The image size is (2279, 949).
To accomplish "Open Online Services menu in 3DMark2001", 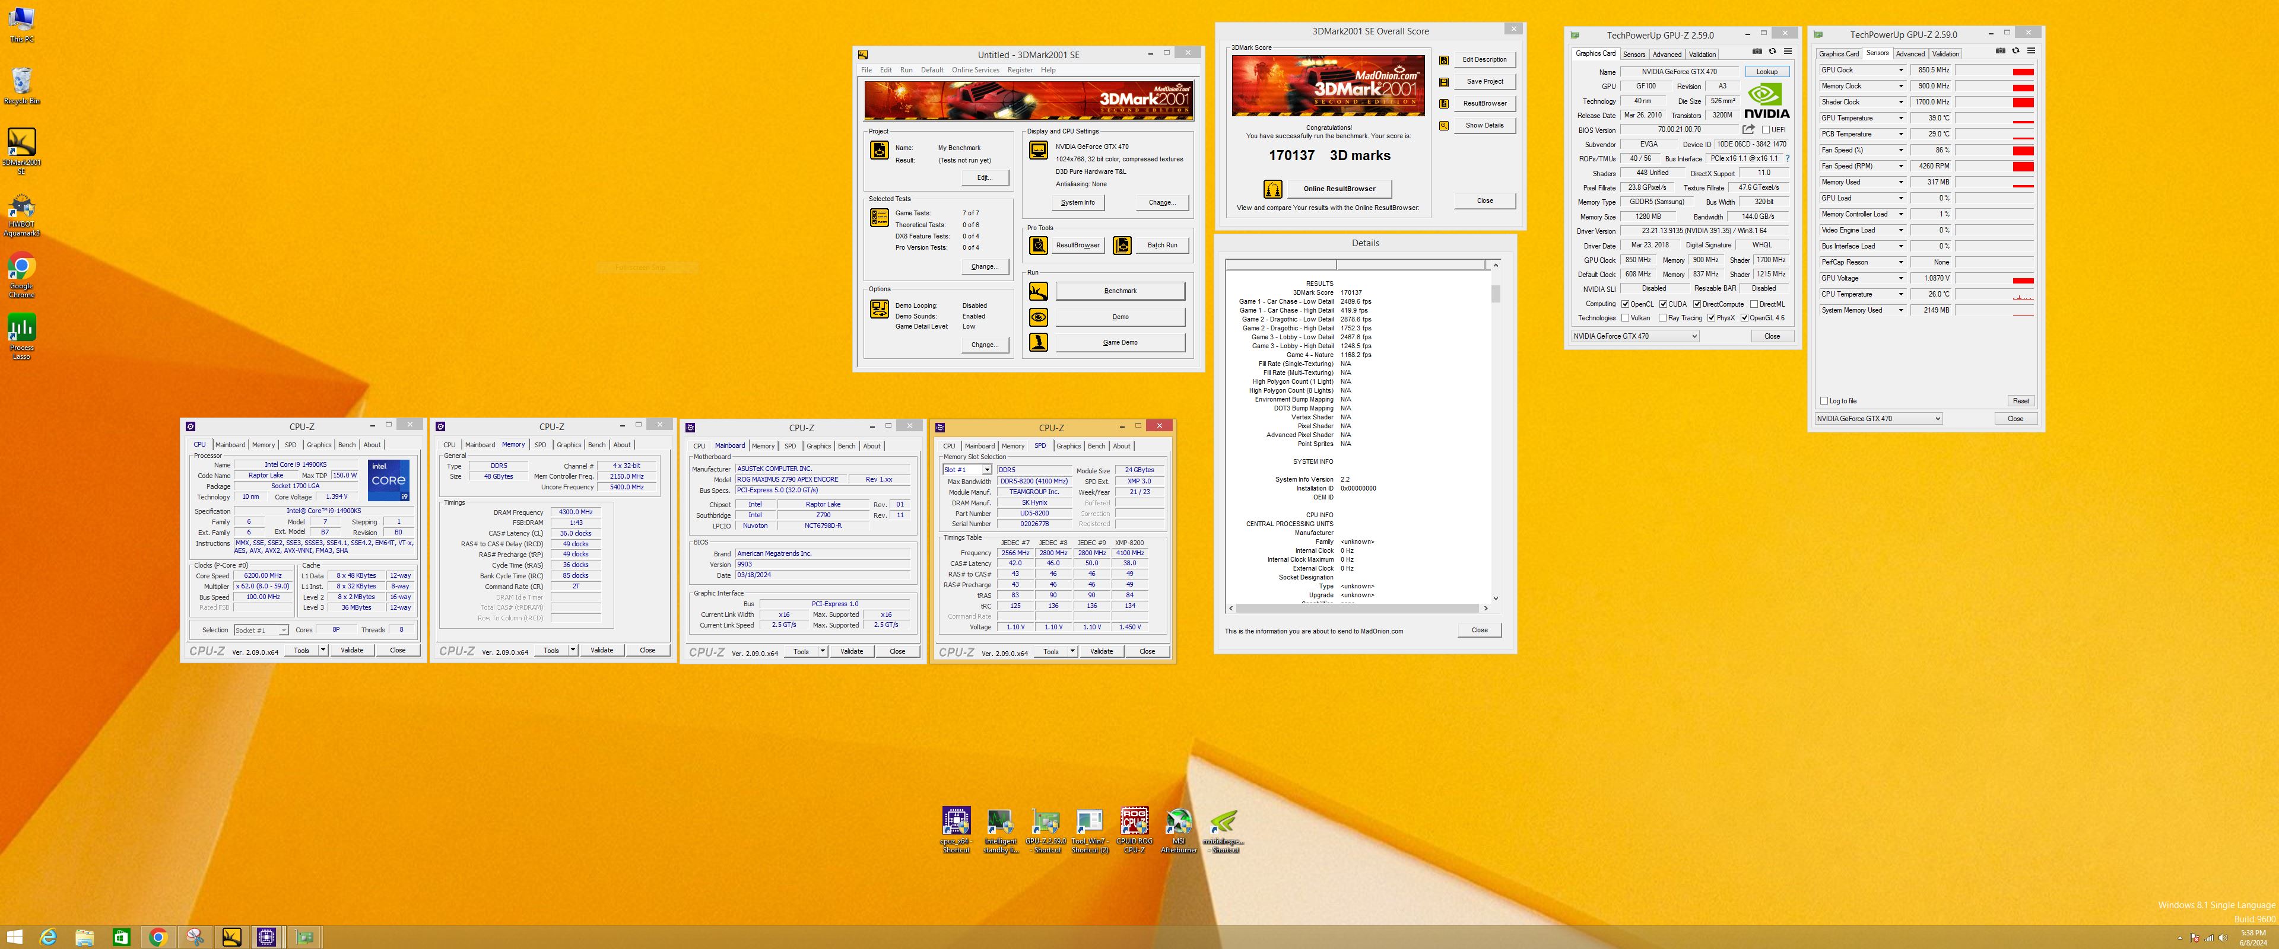I will (x=975, y=70).
